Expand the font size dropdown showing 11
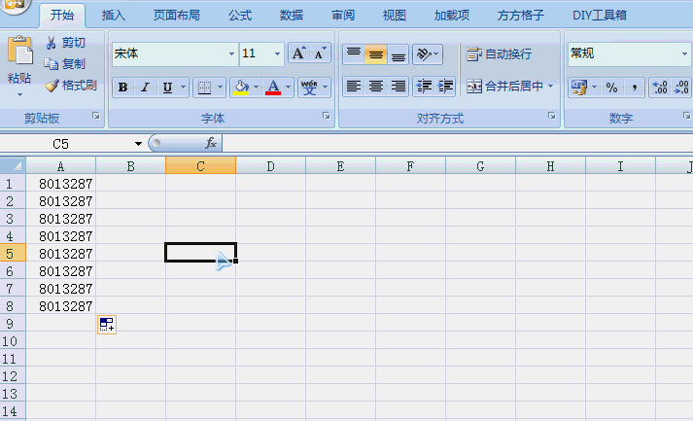 coord(278,53)
